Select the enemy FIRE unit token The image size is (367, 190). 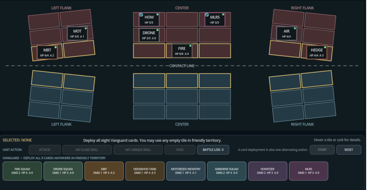coord(182,51)
